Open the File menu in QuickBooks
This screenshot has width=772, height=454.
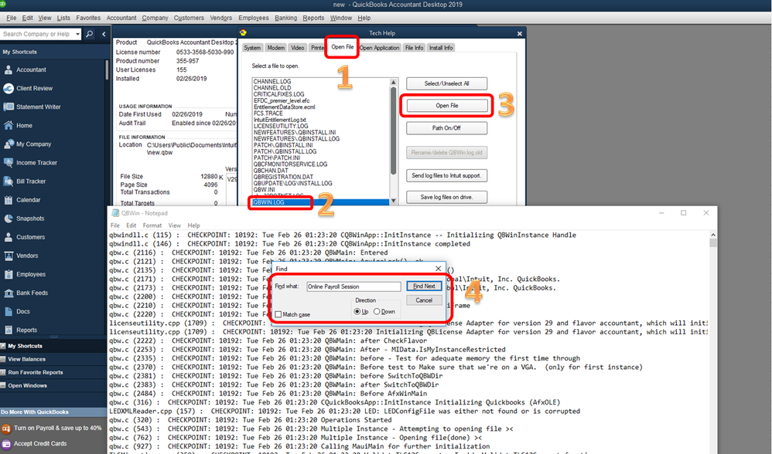click(x=12, y=18)
